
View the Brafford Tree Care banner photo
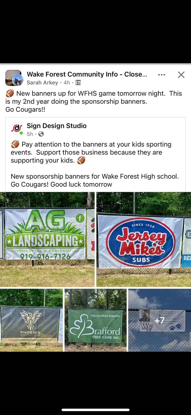pos(96,320)
